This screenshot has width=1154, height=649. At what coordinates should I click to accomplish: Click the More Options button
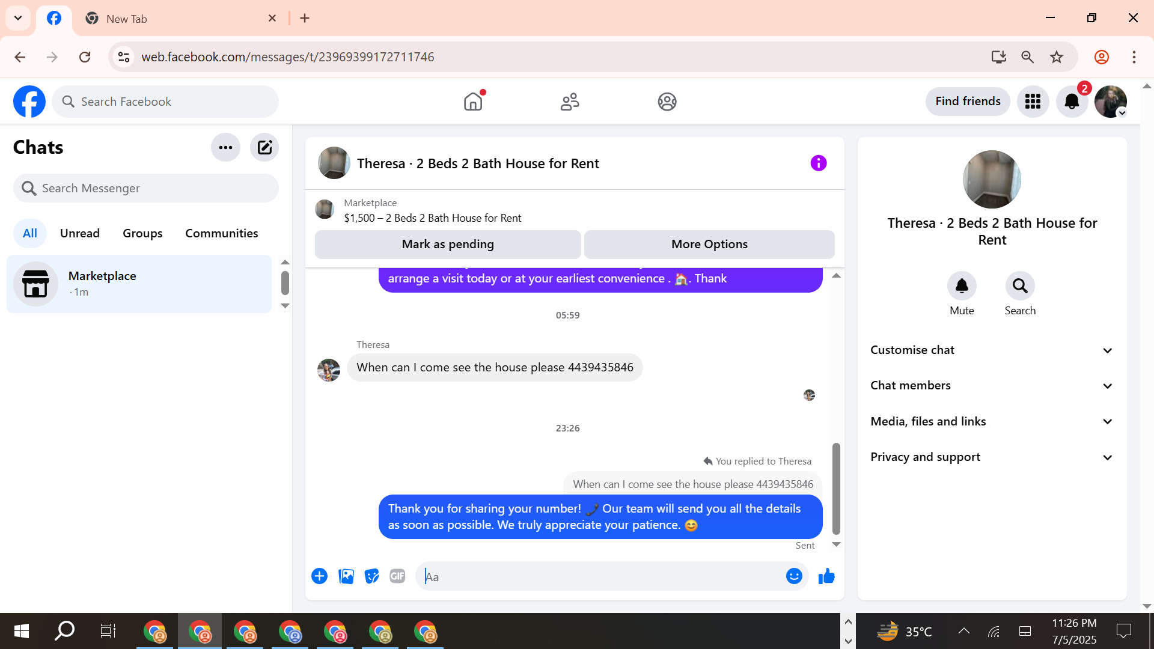[x=709, y=244]
